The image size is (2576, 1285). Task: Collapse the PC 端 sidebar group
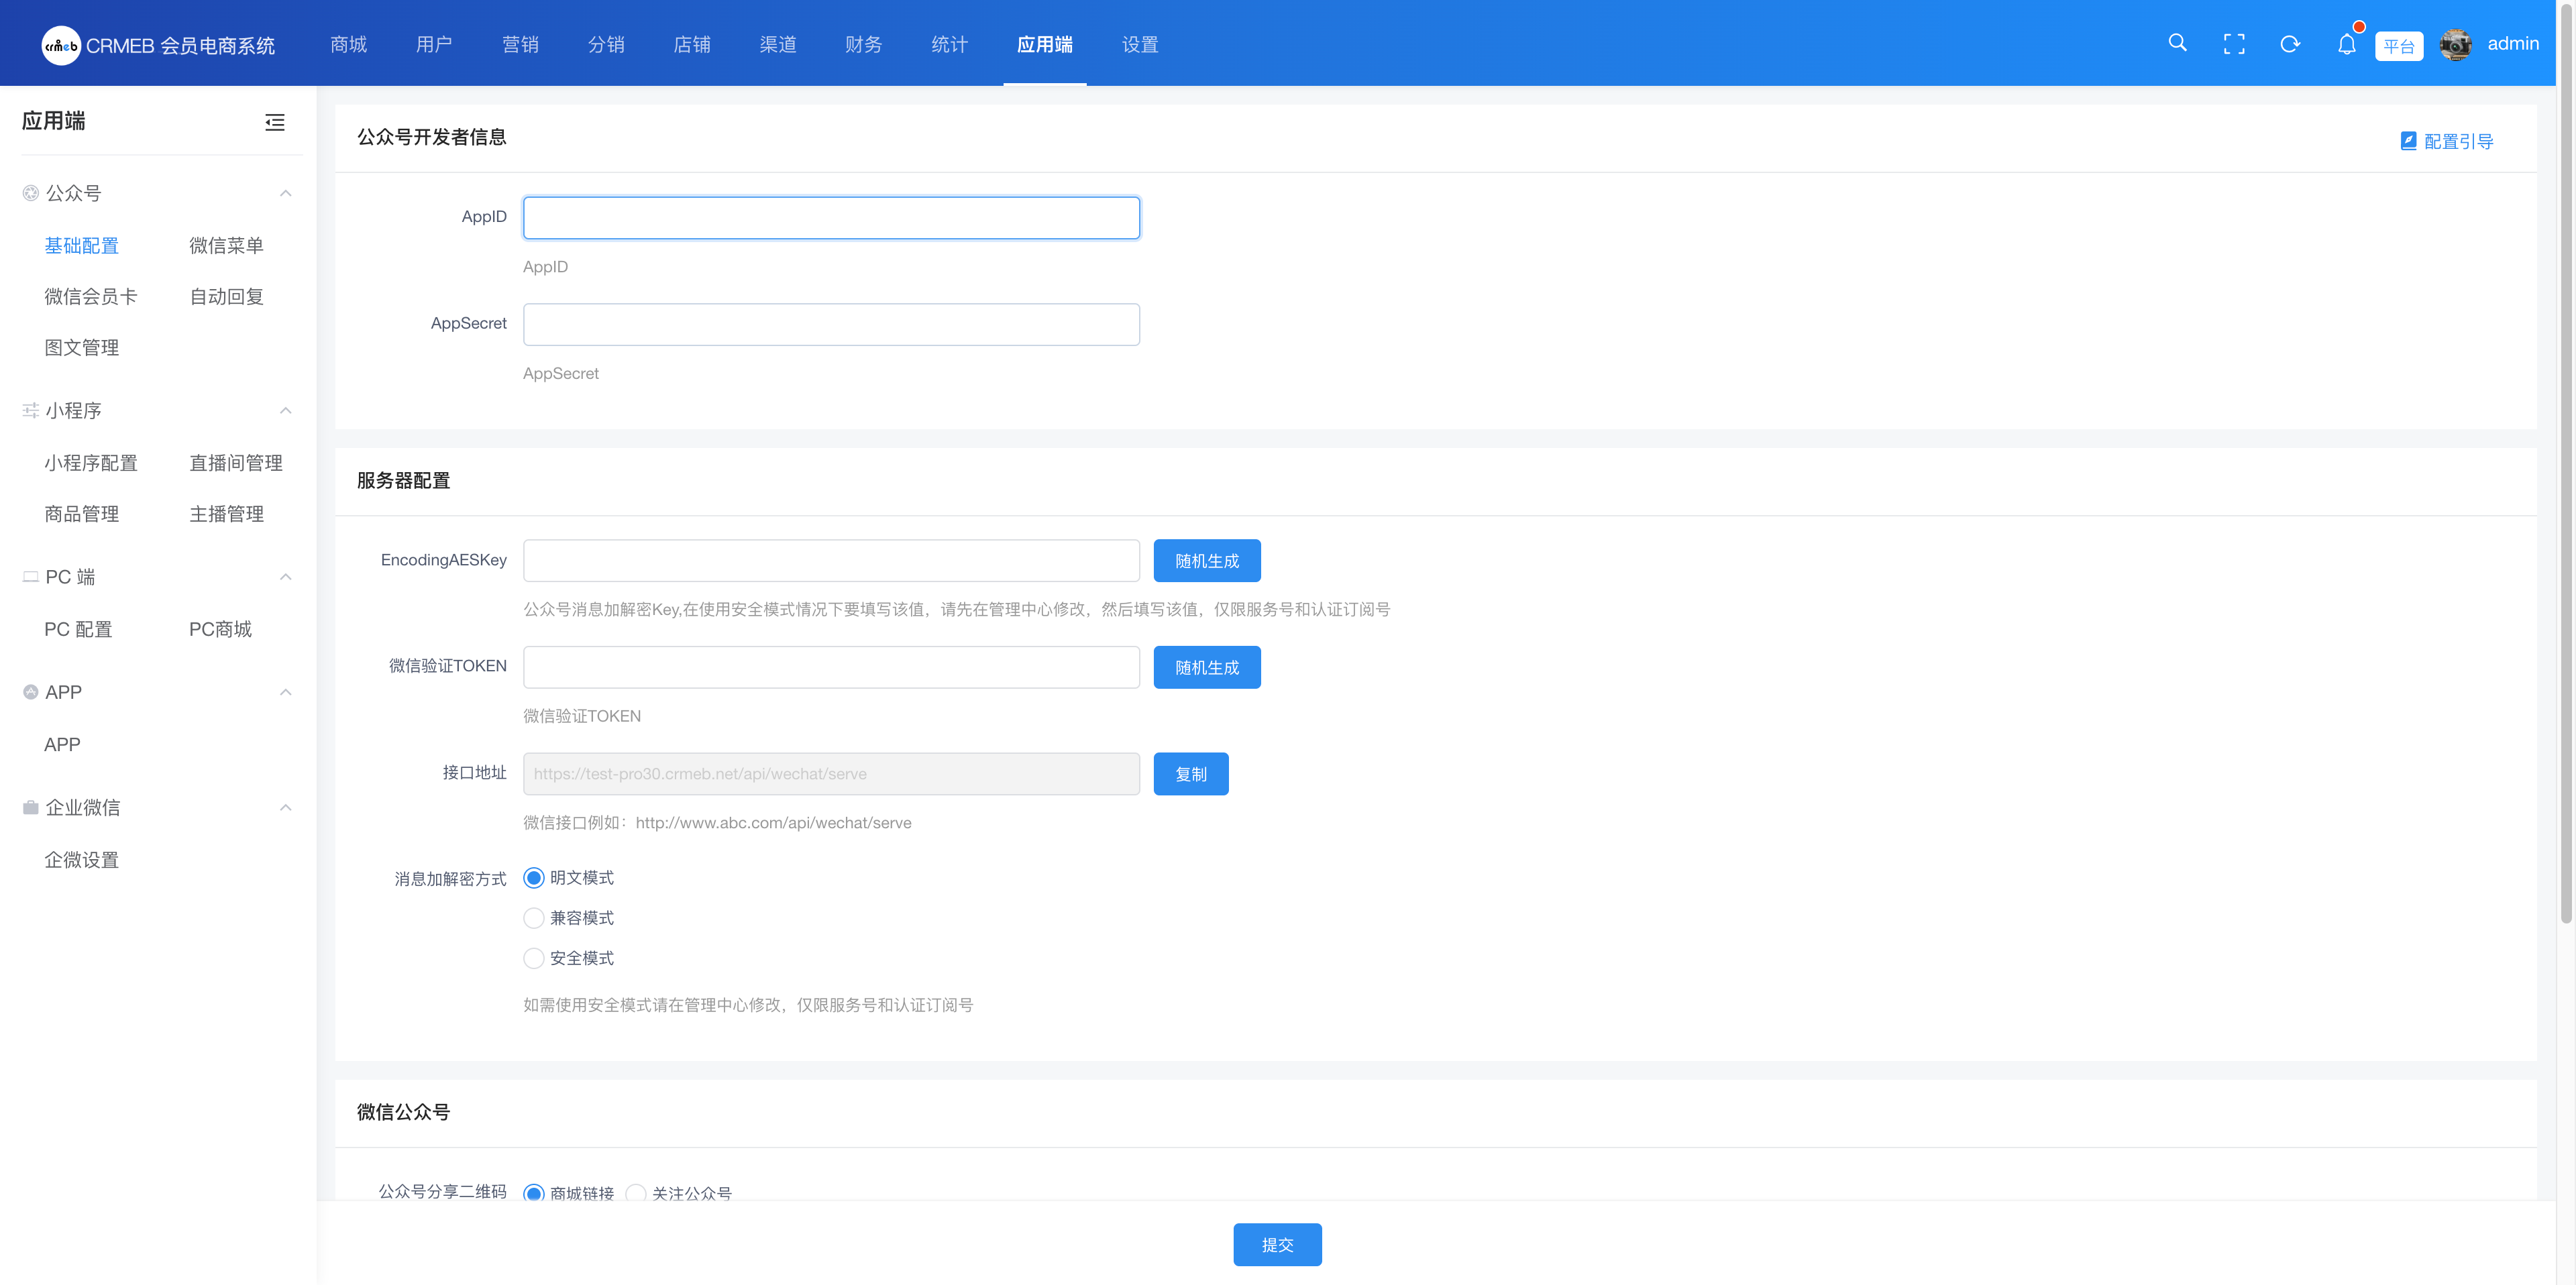click(286, 577)
